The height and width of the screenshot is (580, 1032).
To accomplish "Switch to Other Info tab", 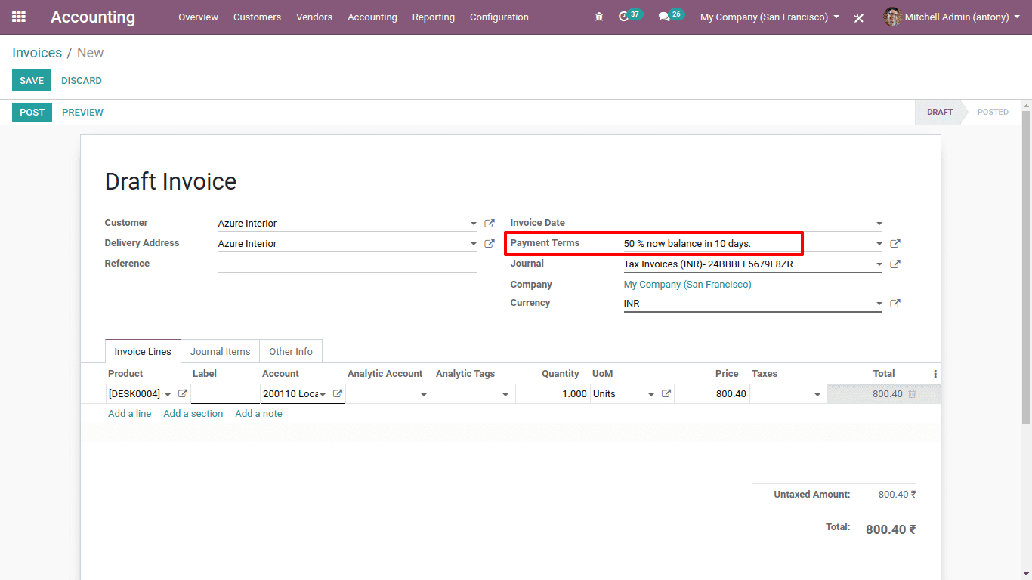I will [291, 351].
